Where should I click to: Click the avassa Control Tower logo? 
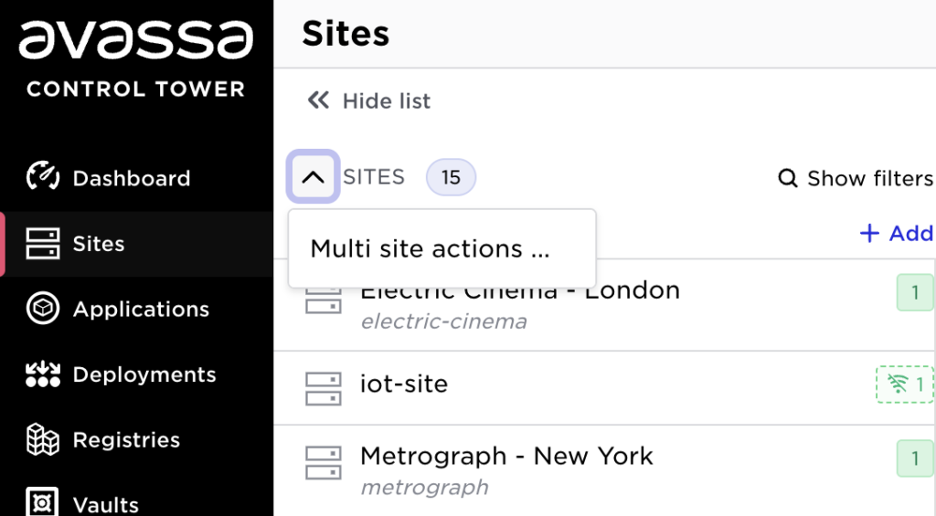[x=136, y=58]
